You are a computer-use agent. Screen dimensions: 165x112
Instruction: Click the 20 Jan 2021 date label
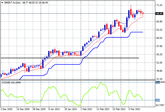[70, 109]
